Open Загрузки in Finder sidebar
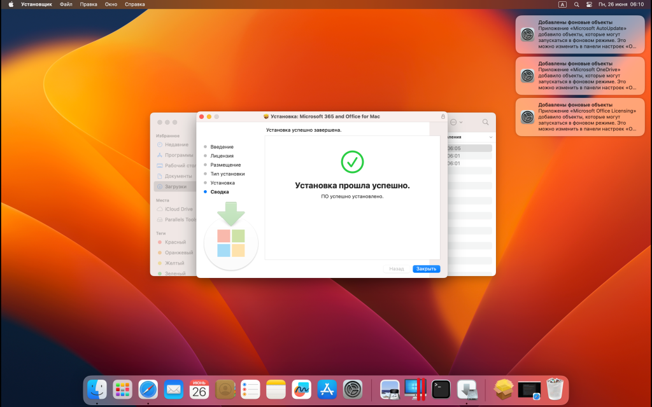Screen dimensions: 652x407 pos(174,186)
